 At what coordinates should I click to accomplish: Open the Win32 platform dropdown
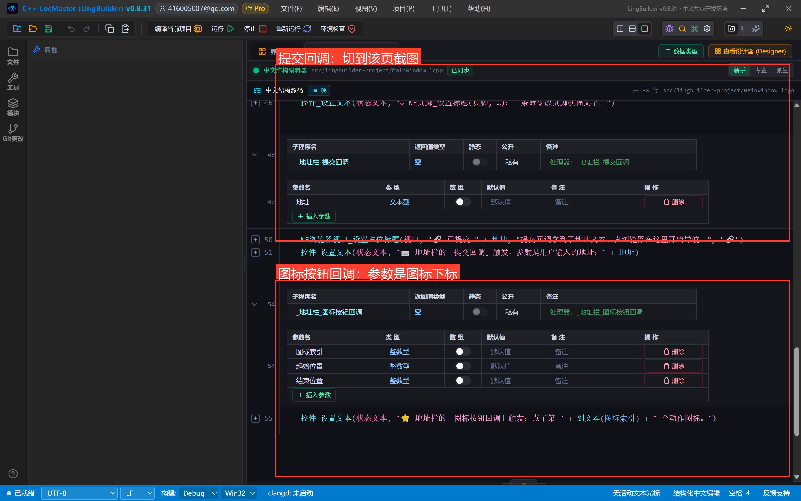coord(239,493)
